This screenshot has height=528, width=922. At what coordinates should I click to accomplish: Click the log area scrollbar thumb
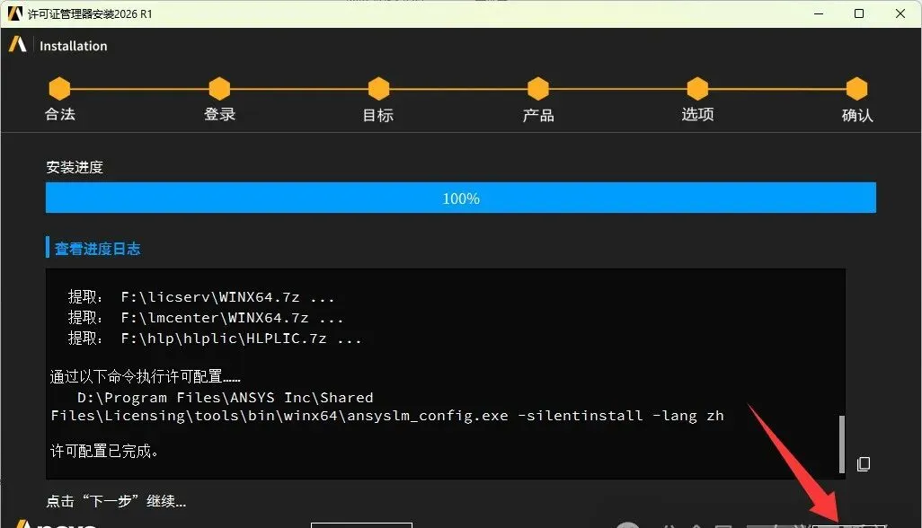841,444
